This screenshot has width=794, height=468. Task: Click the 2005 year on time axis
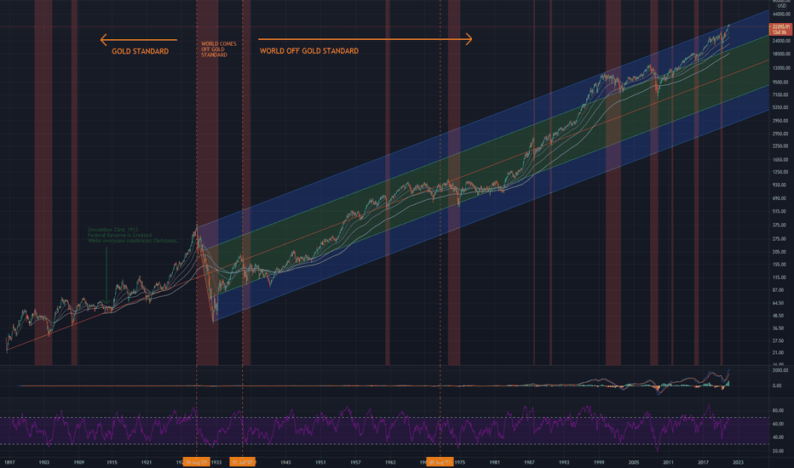[x=634, y=462]
